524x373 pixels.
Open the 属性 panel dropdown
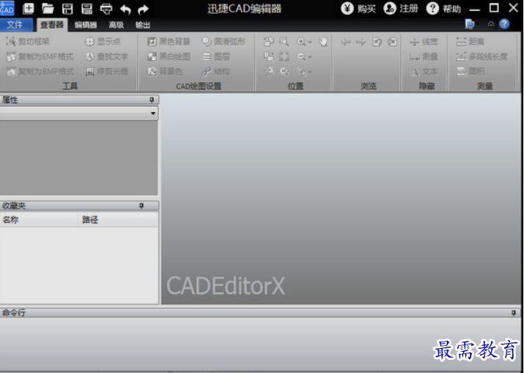[153, 114]
